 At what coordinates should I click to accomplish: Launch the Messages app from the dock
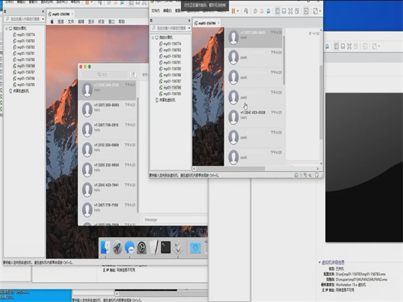click(130, 248)
